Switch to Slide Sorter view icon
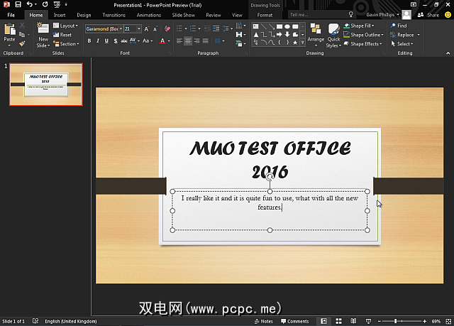The width and height of the screenshot is (454, 326). tap(338, 321)
